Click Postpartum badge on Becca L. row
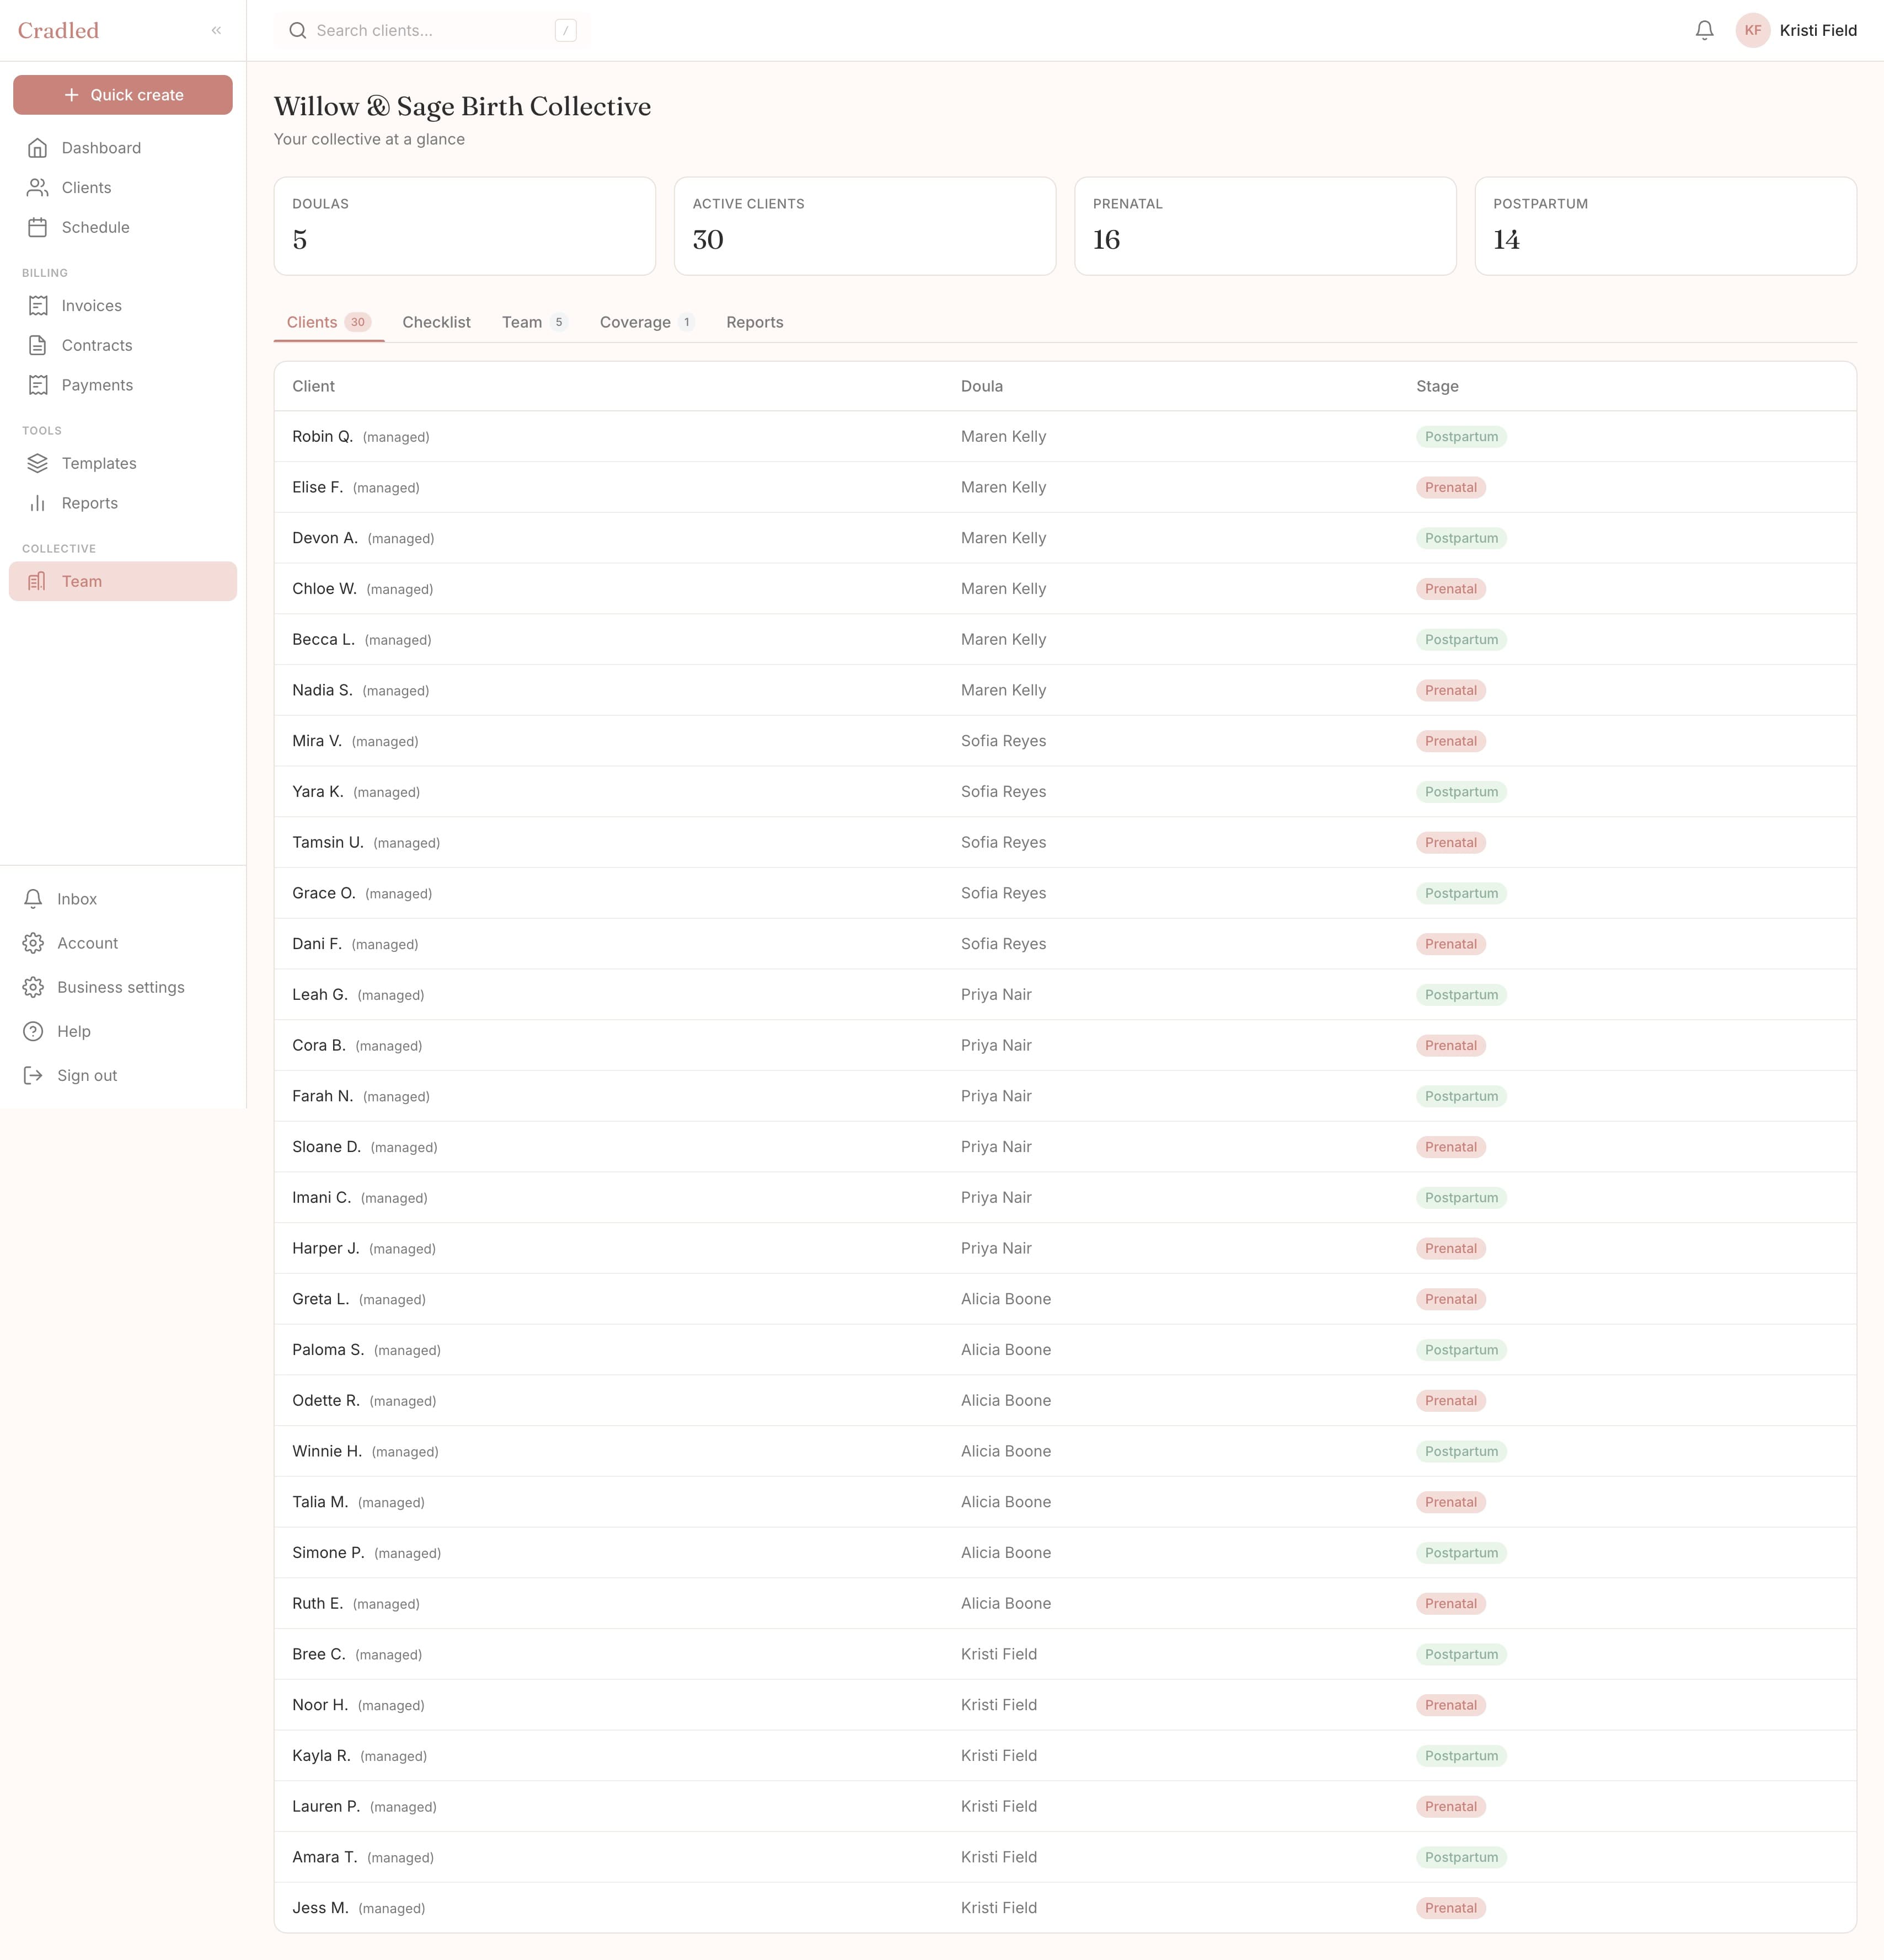The height and width of the screenshot is (1960, 1884). tap(1461, 640)
